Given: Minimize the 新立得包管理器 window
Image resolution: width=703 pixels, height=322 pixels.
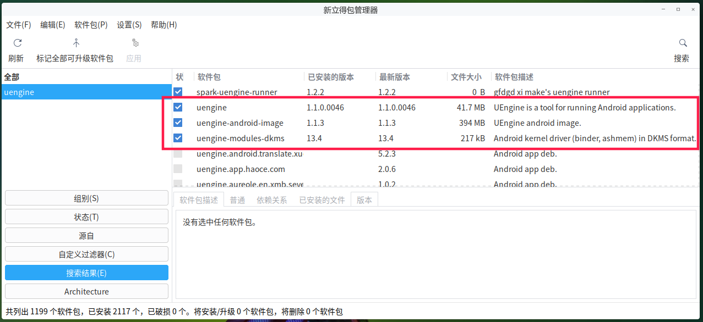Looking at the screenshot, I should 664,9.
